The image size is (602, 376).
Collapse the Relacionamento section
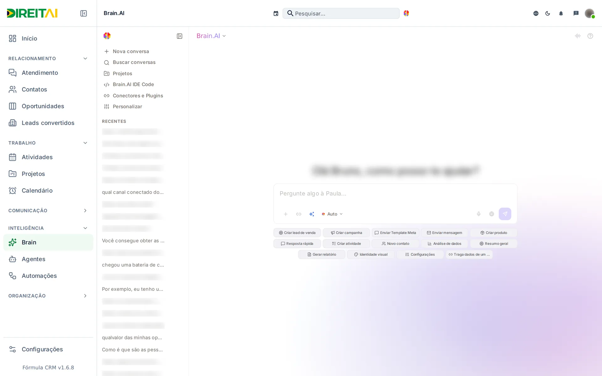coord(85,59)
